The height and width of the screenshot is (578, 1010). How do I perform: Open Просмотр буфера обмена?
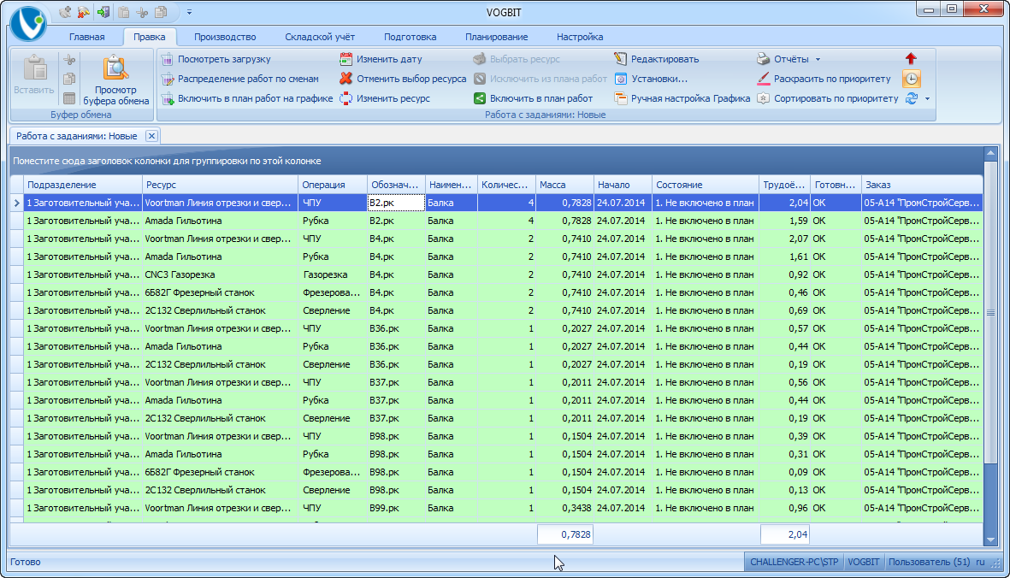pyautogui.click(x=116, y=80)
